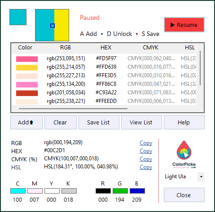Click rgb(201,058,034) cell
Screen dimensions: 215x212
[x=66, y=93]
